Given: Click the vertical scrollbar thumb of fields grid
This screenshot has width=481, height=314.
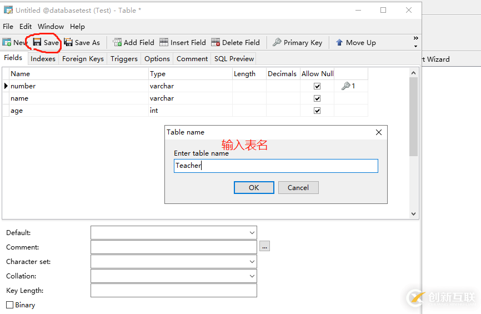Looking at the screenshot, I should (x=413, y=117).
